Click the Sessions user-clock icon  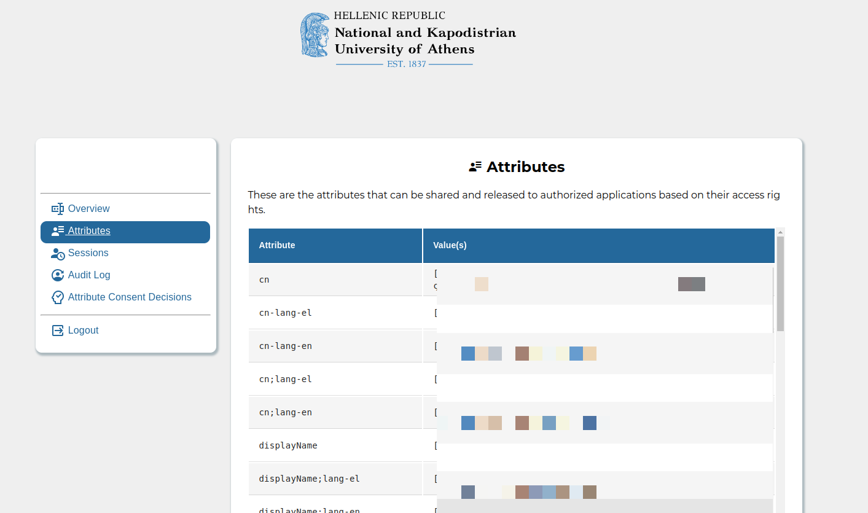[x=58, y=254]
